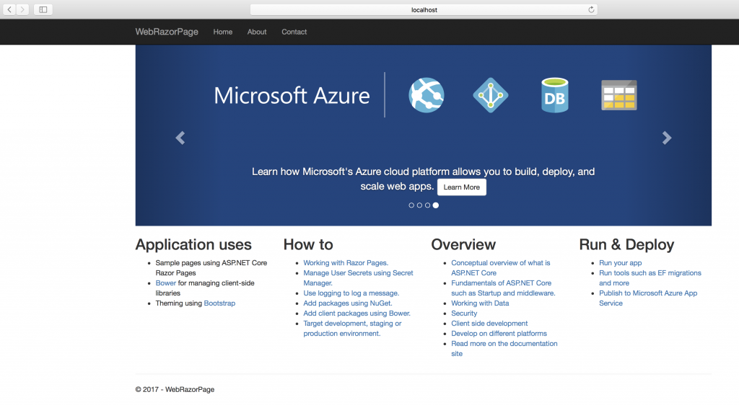
Task: Toggle the browser sidebar button
Action: (x=43, y=9)
